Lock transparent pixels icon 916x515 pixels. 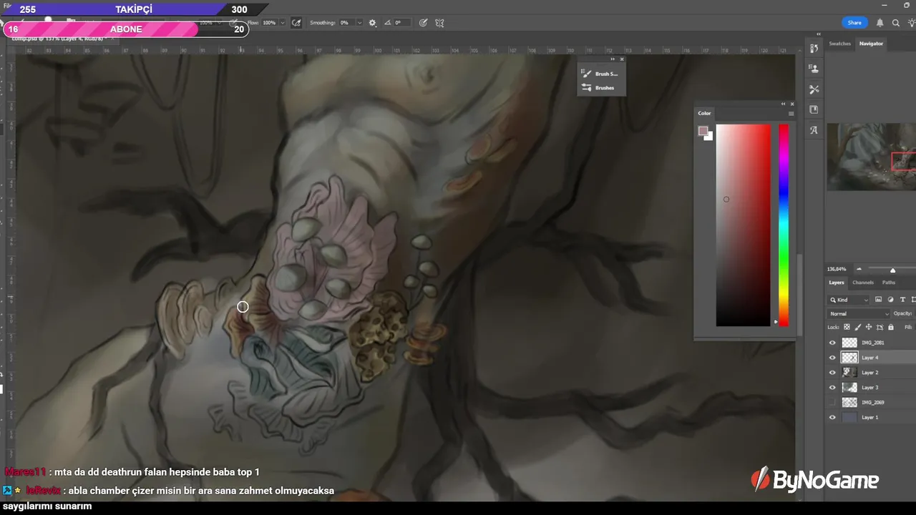pos(847,327)
